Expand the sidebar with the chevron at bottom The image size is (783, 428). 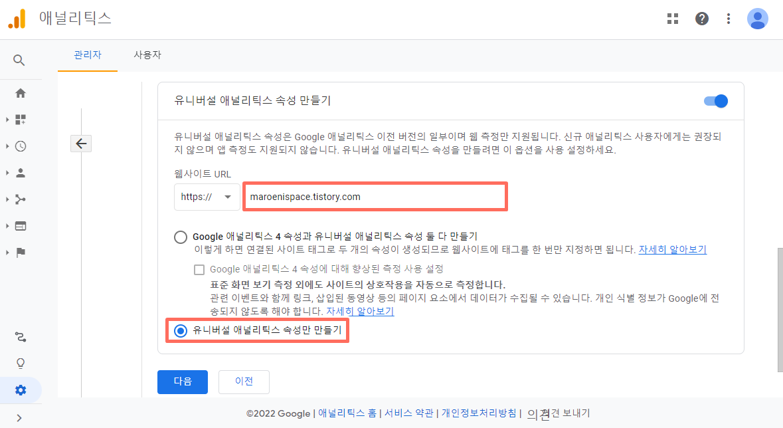pos(20,419)
